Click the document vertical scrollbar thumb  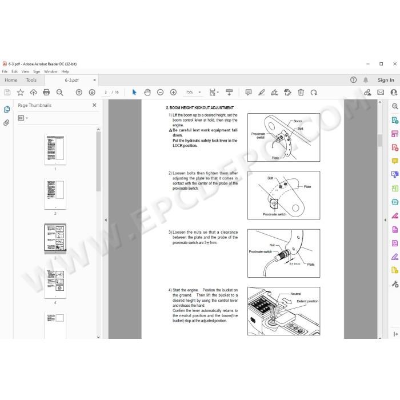380,141
